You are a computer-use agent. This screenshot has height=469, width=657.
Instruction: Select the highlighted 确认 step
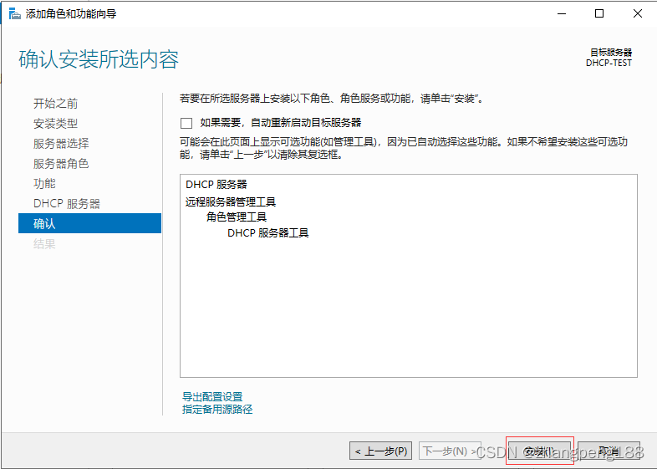pyautogui.click(x=89, y=223)
